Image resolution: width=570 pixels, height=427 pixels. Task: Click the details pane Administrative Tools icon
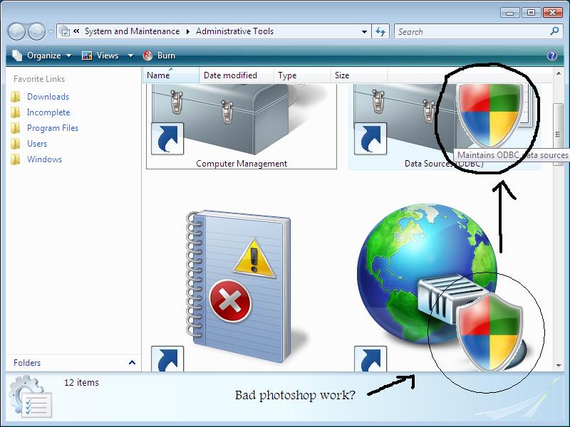(x=31, y=396)
